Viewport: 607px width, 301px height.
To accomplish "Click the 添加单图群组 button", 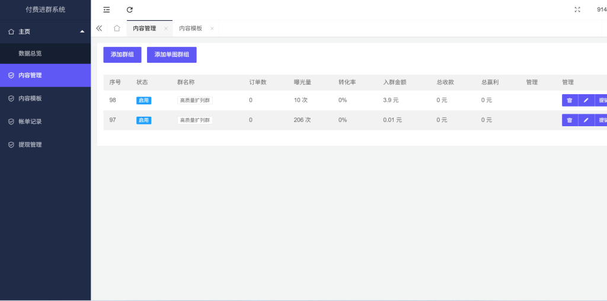I will click(x=171, y=55).
